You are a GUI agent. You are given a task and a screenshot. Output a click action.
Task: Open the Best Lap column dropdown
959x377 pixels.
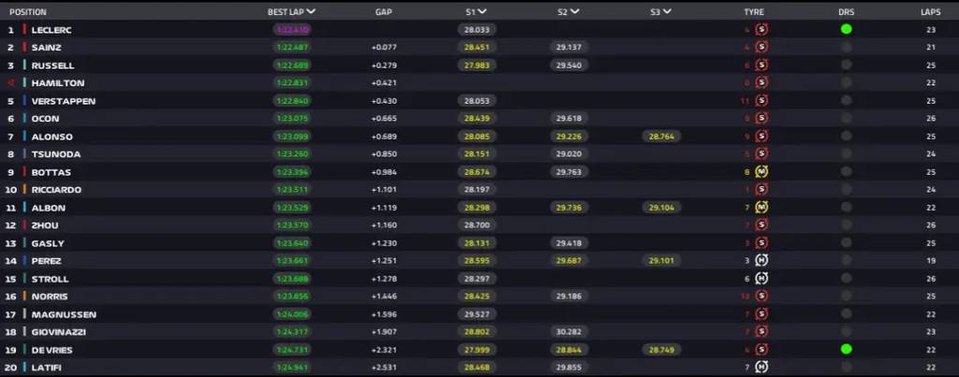[311, 11]
